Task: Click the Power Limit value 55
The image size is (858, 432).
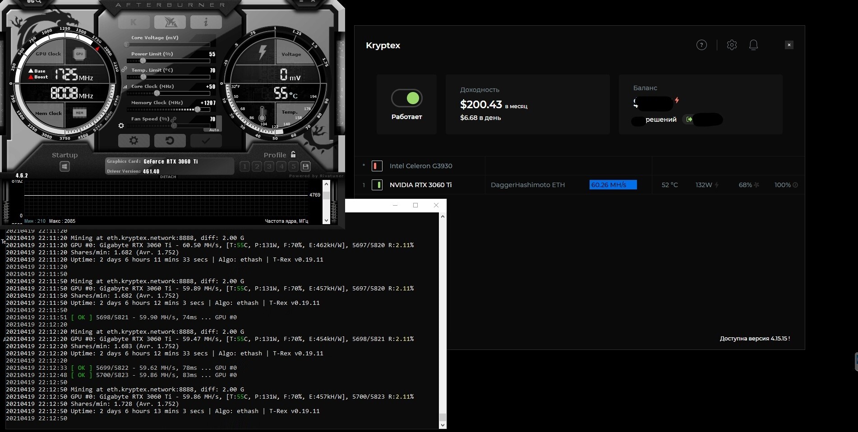Action: pyautogui.click(x=212, y=54)
